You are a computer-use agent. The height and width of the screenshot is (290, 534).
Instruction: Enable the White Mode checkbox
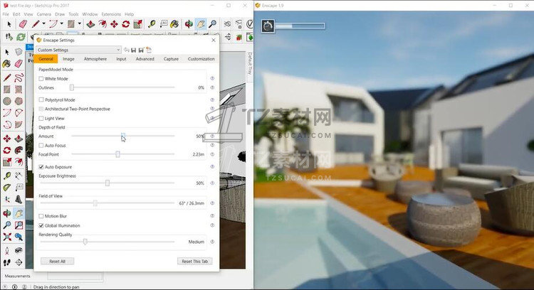tap(41, 78)
